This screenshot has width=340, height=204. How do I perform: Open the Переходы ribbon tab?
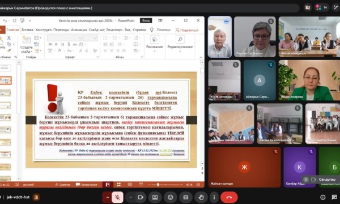click(61, 29)
